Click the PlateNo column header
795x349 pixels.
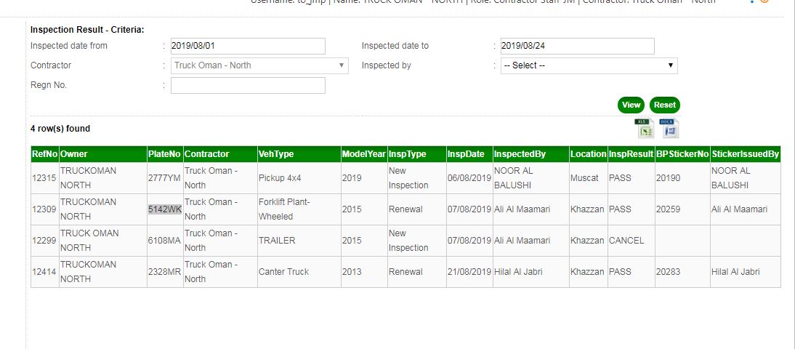pyautogui.click(x=164, y=154)
